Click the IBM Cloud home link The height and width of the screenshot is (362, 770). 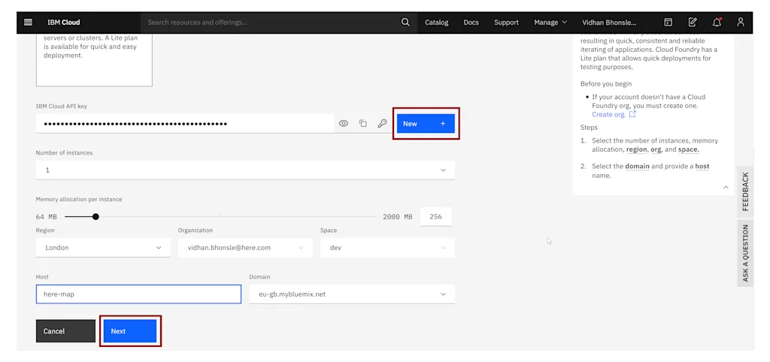pos(63,22)
